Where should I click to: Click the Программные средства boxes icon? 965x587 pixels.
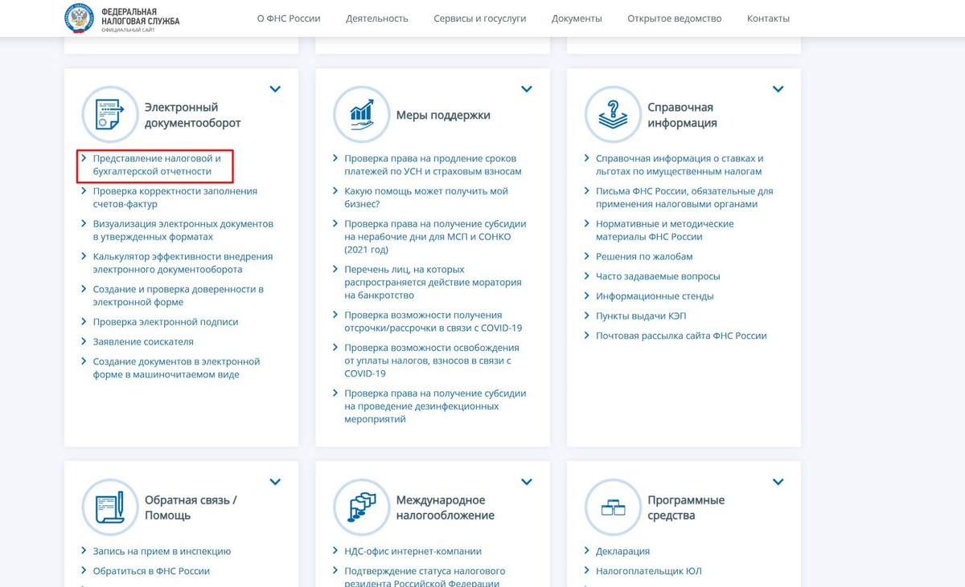[x=613, y=508]
